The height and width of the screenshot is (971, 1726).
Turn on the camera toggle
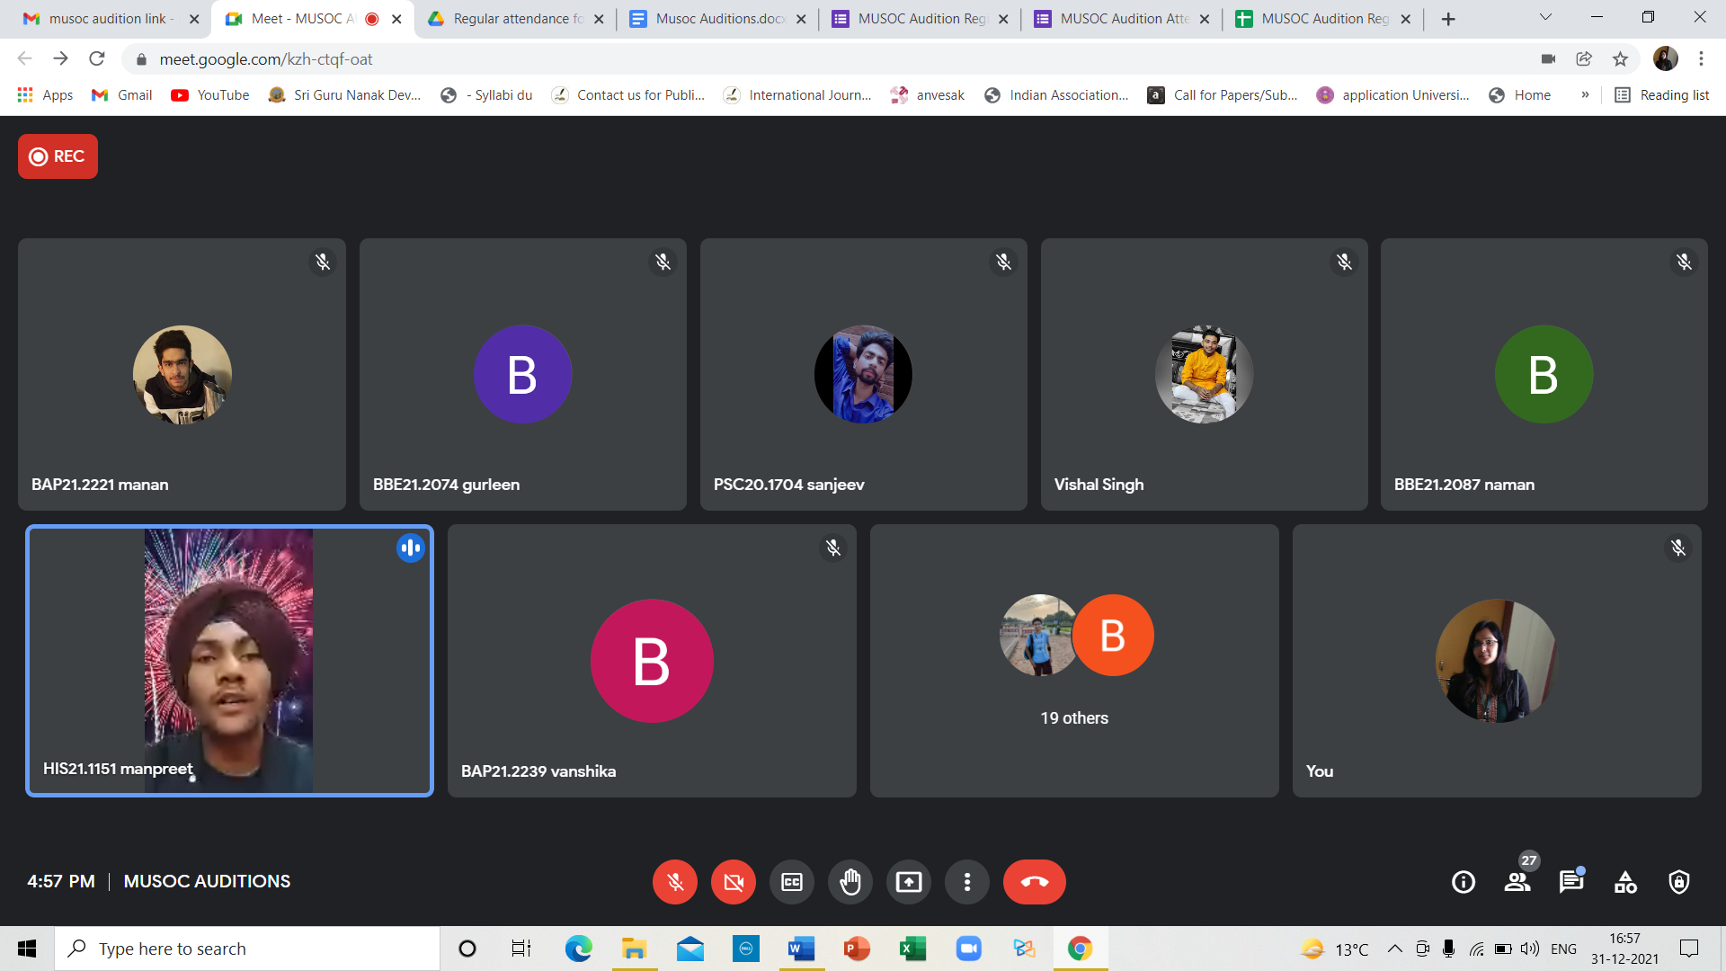734,882
